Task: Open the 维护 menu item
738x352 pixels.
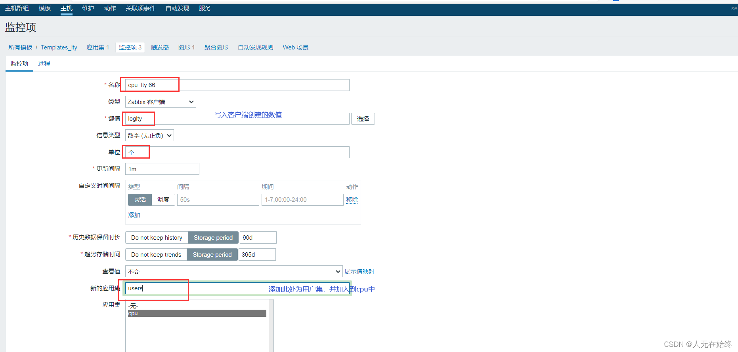Action: 88,8
